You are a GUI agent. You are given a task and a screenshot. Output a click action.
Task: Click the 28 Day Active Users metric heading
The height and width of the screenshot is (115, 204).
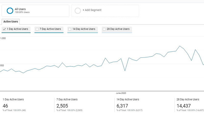(x=188, y=99)
